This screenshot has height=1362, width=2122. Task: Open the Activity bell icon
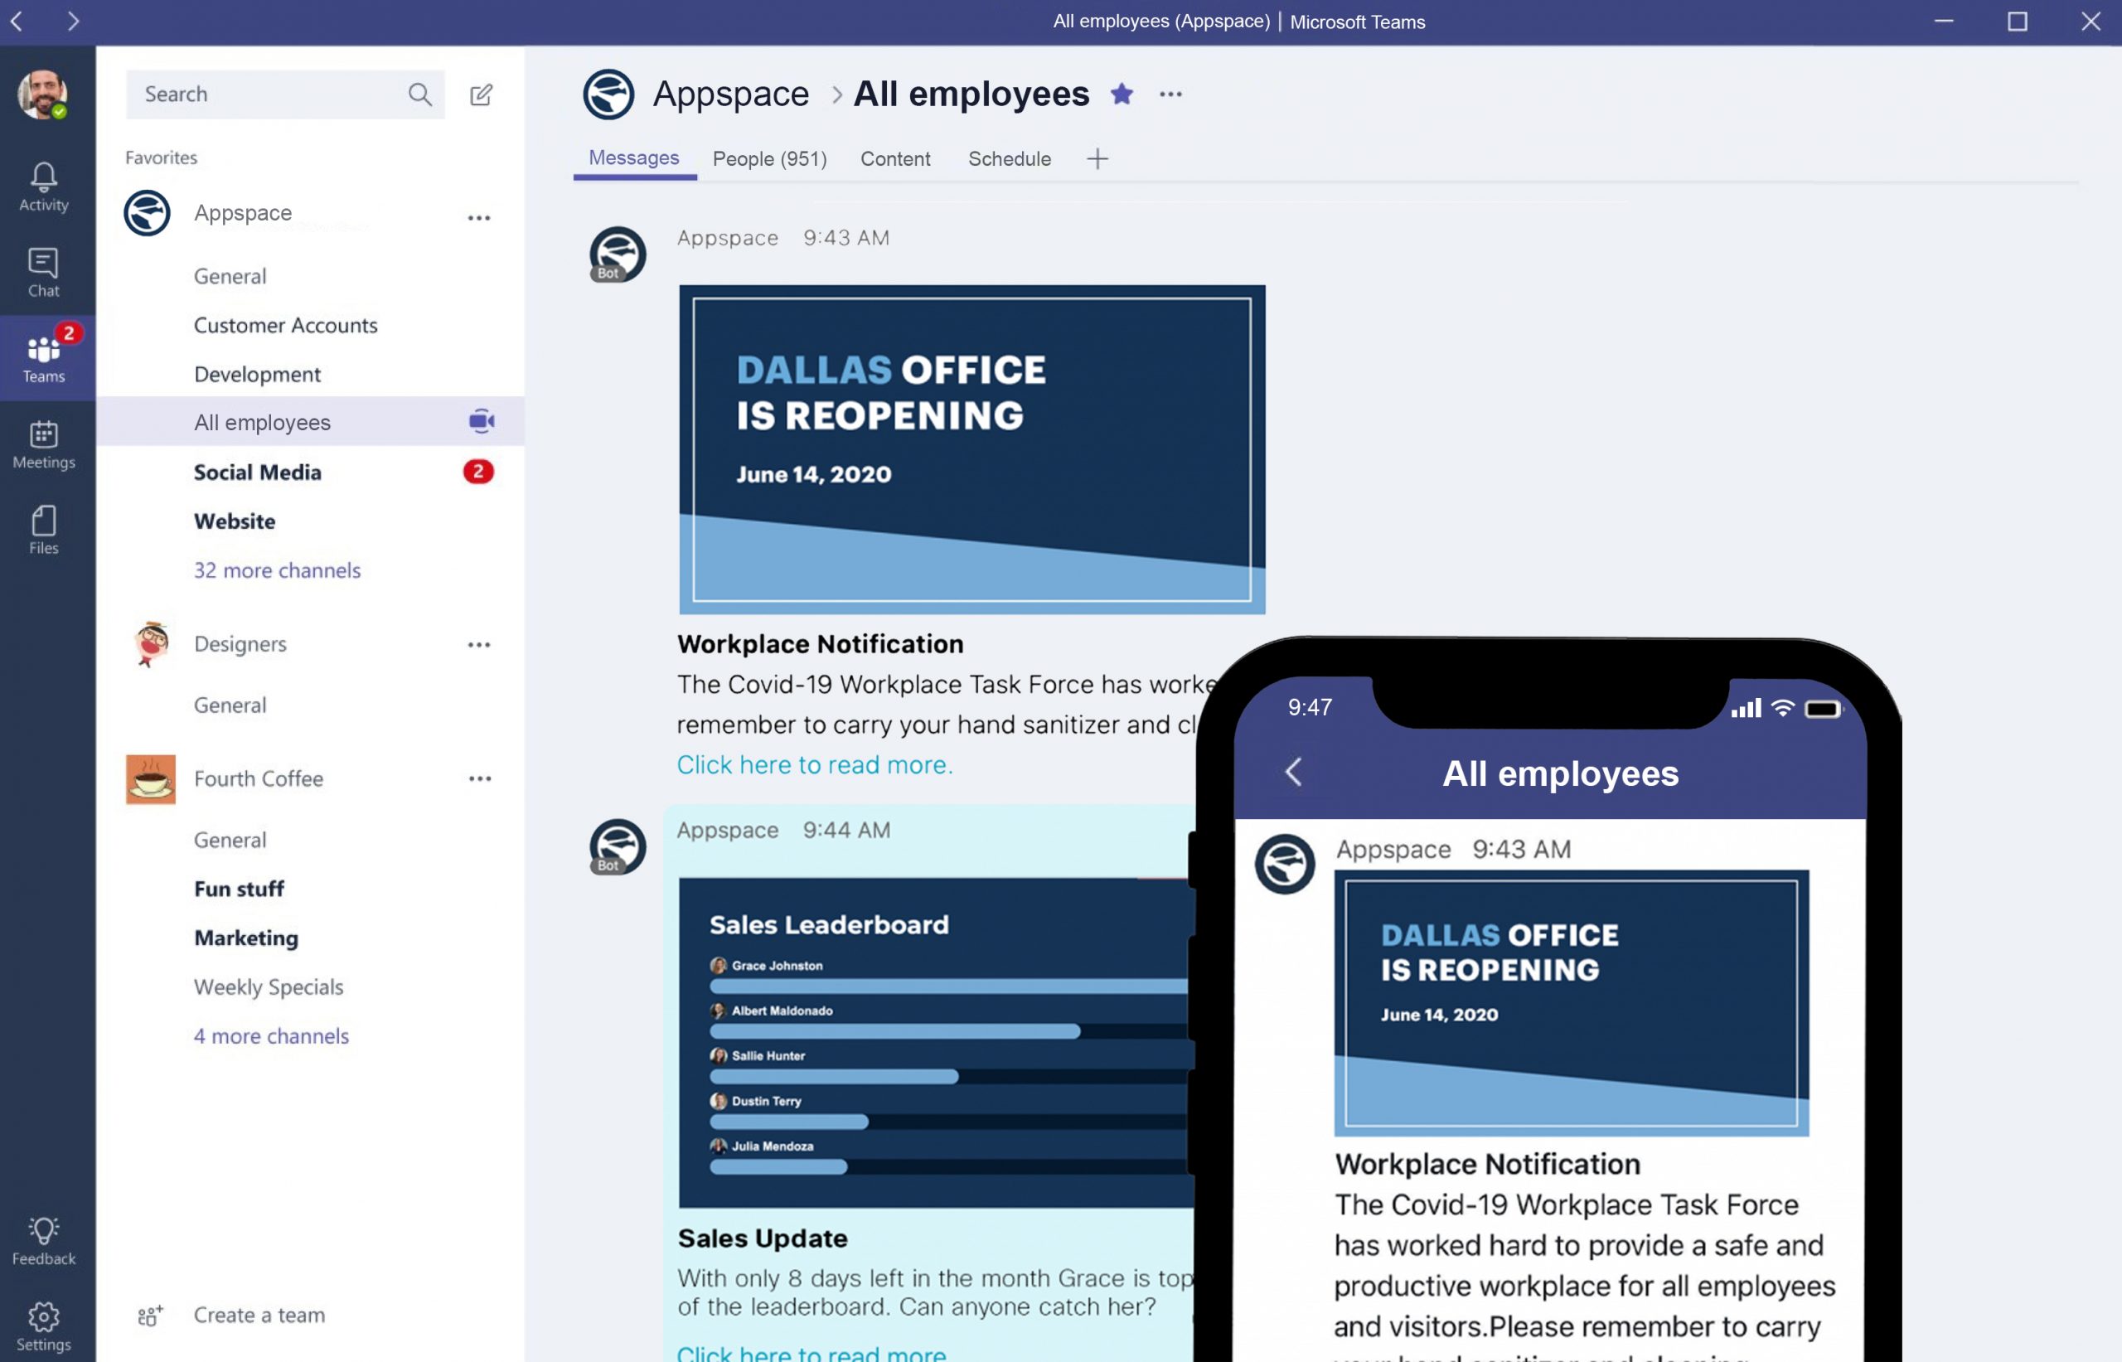43,186
